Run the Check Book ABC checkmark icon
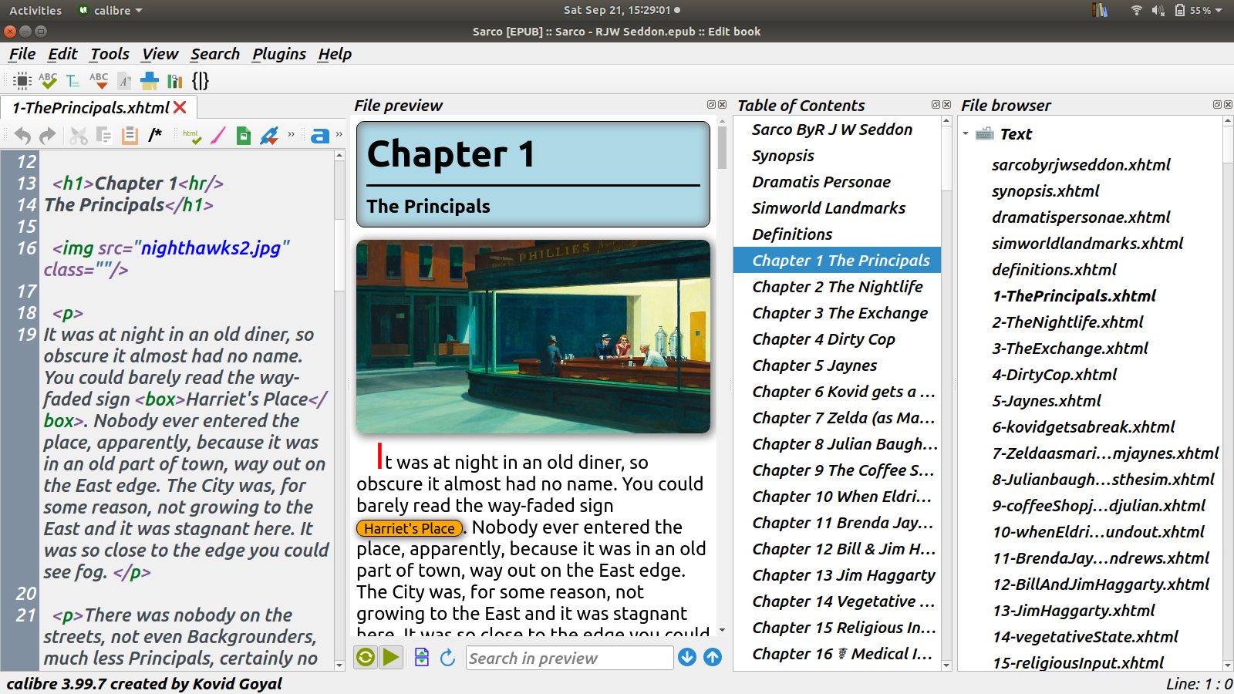This screenshot has width=1234, height=694. pyautogui.click(x=48, y=81)
